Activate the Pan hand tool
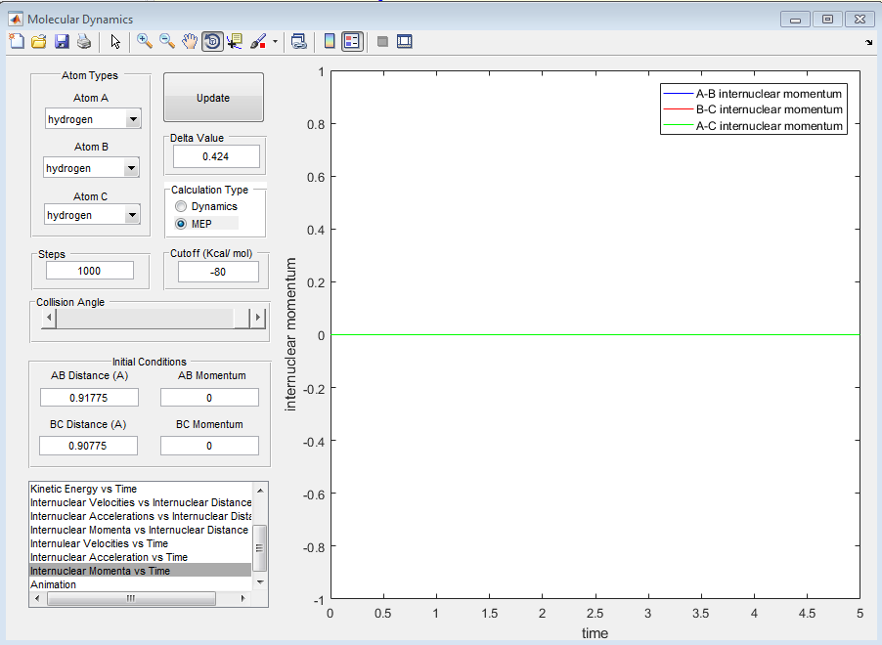882x645 pixels. coord(190,41)
